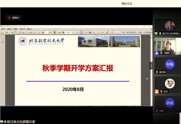Click the page number input field

click(x=46, y=32)
